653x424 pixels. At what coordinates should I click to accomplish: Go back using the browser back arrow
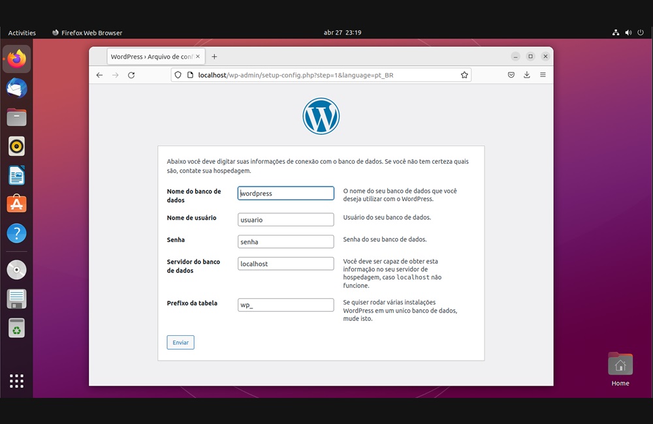pyautogui.click(x=99, y=75)
